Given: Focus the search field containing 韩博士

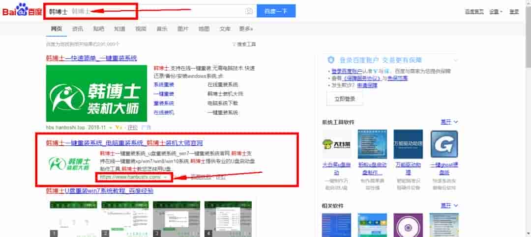Looking at the screenshot, I should coord(146,11).
